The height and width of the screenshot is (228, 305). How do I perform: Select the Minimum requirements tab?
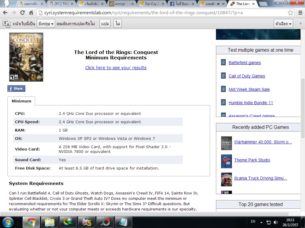[21, 101]
